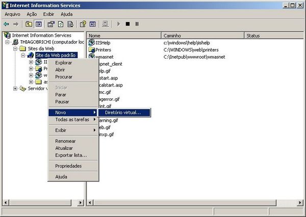Click the Pause item toolbar icon
Screen dimensions: 306x217
tap(137, 24)
